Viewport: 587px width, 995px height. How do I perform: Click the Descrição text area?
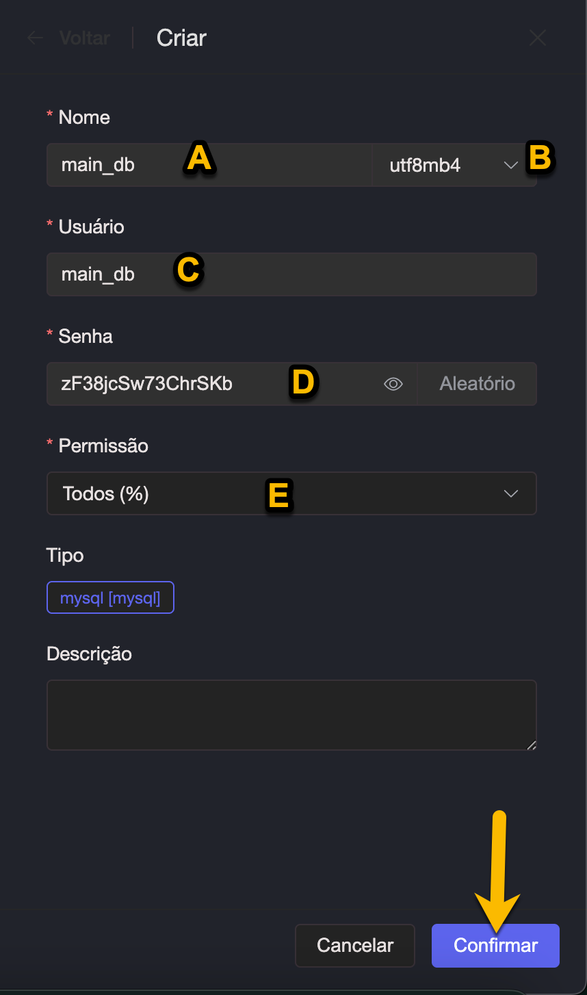tap(291, 715)
